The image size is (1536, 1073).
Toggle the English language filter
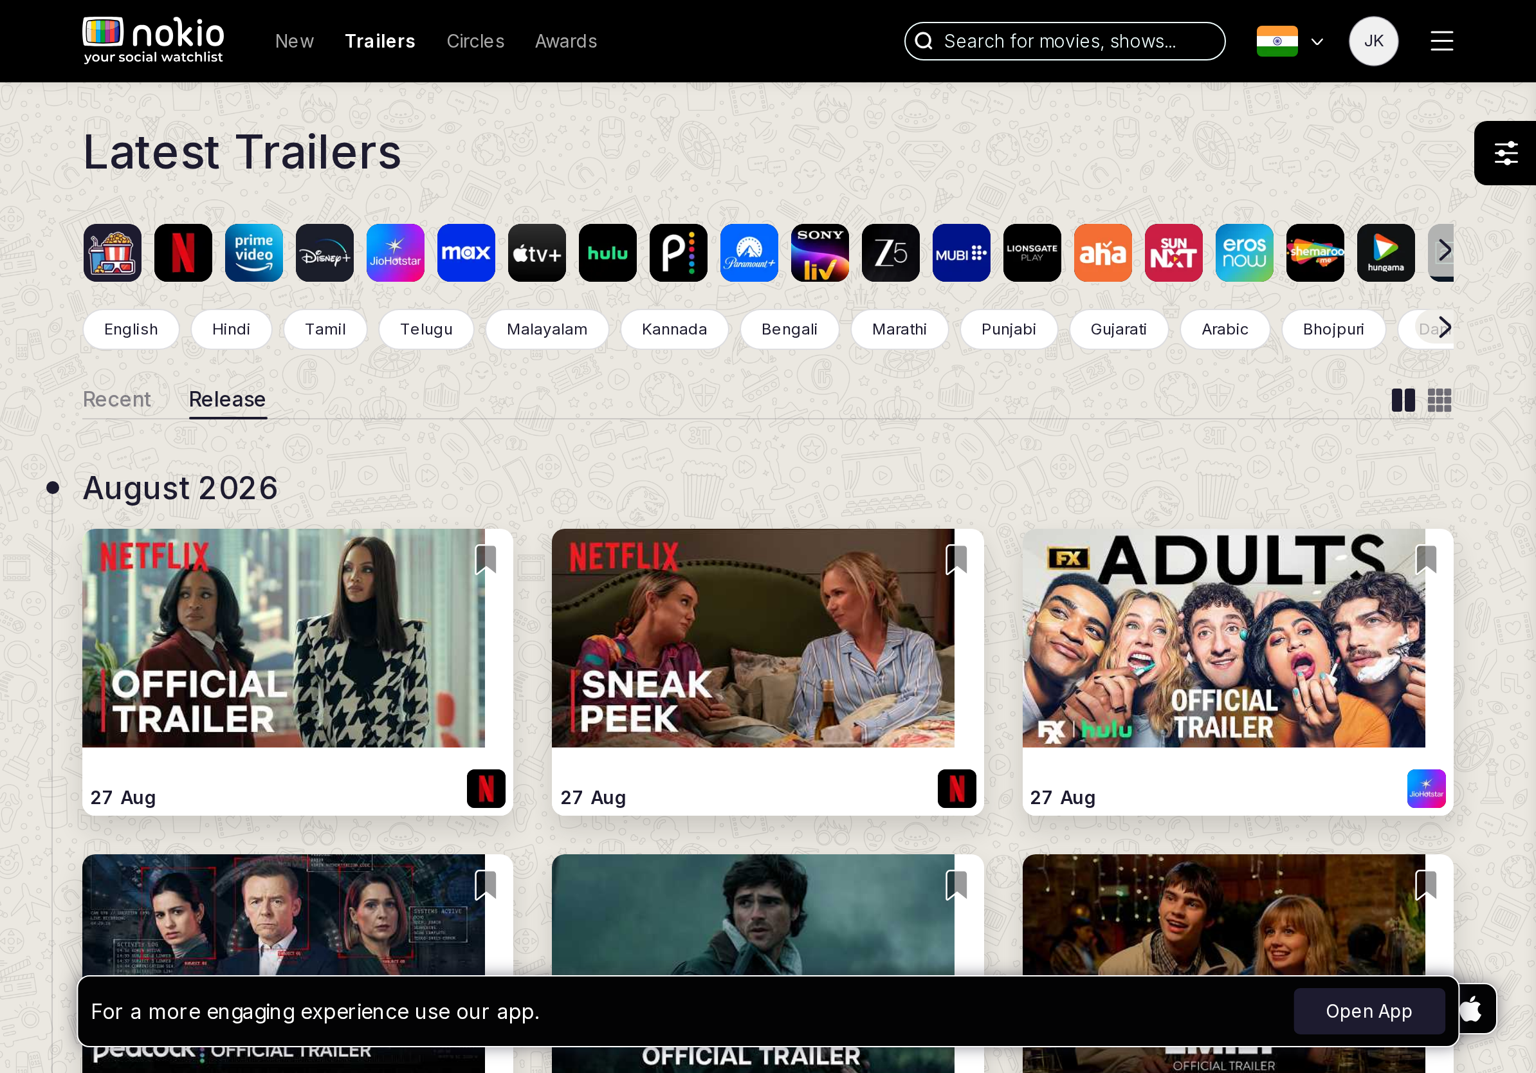[x=131, y=329]
